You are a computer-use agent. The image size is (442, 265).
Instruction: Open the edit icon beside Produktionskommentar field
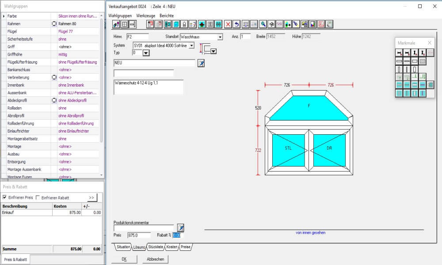pos(180,228)
